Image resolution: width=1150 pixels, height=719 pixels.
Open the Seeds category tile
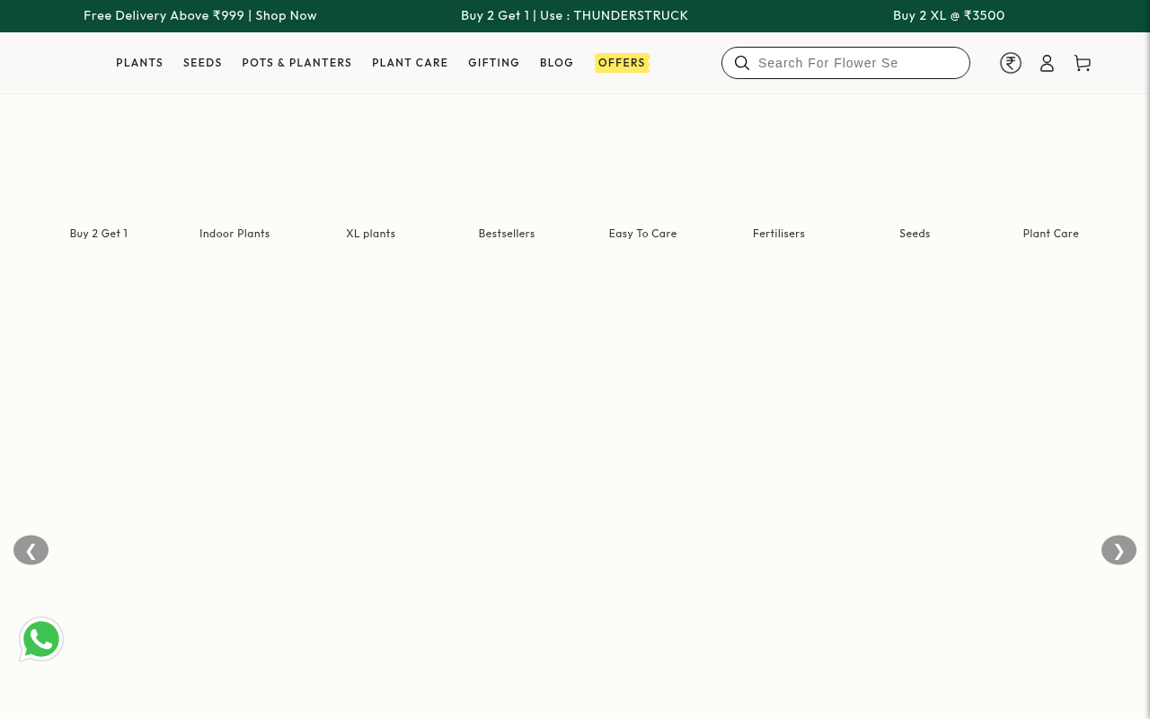(915, 234)
